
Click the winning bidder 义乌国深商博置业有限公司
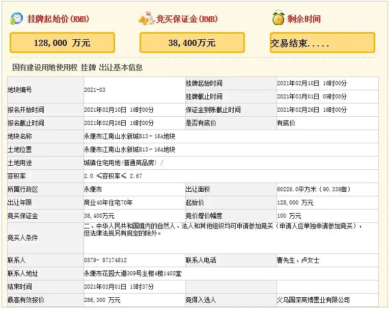coord(313,300)
